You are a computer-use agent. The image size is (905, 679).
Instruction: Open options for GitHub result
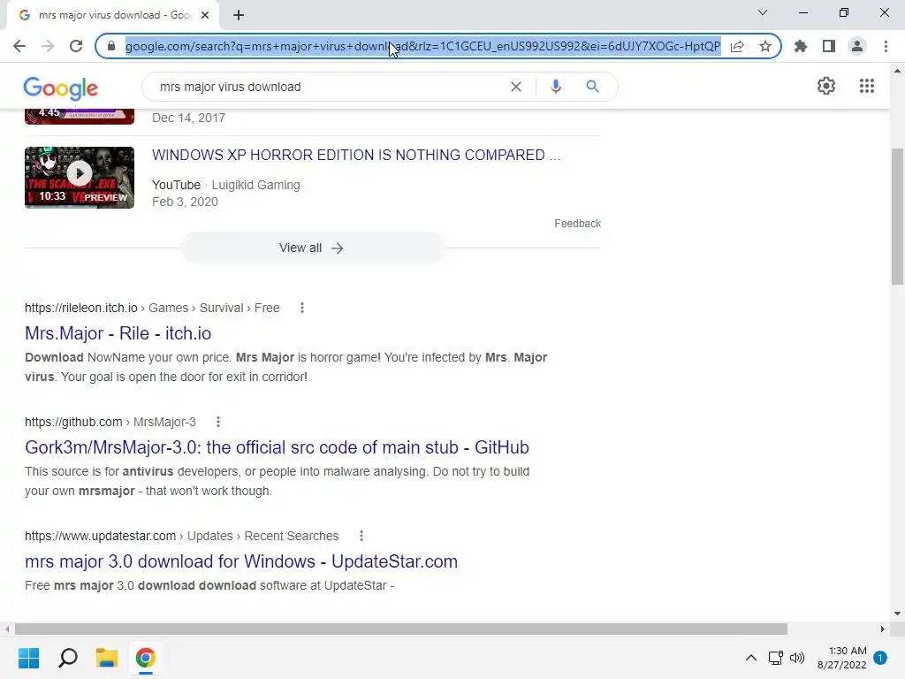(x=218, y=422)
